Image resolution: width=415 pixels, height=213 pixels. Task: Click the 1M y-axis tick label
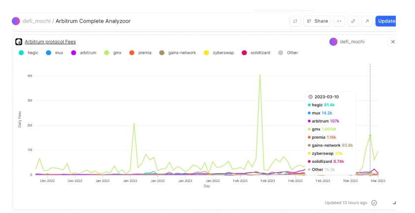tap(30, 150)
